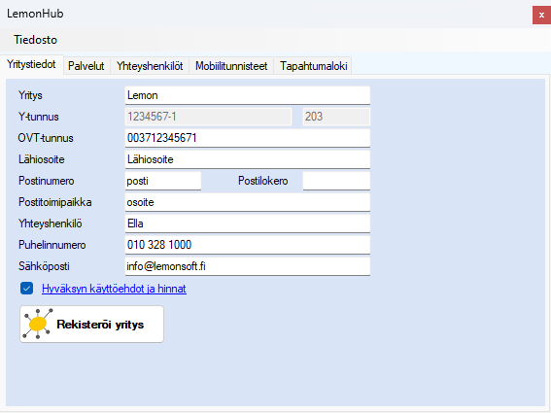This screenshot has height=413, width=551.
Task: Click the Postitoimipaikka field
Action: click(x=248, y=202)
